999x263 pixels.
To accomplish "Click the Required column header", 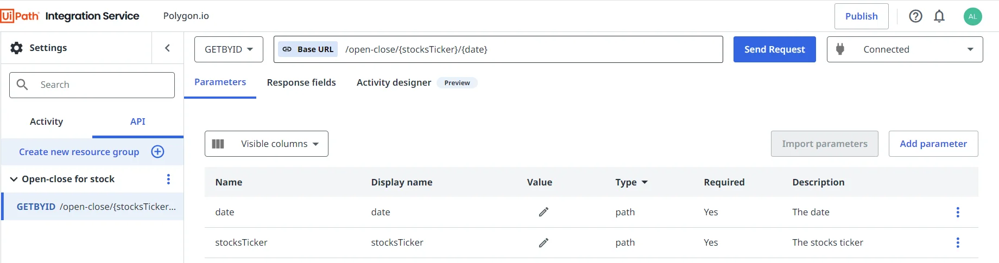I will point(724,182).
